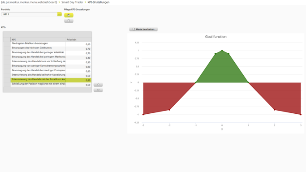306x172 pixels.
Task: Click the chart peak point at x 0
Action: pos(222,51)
